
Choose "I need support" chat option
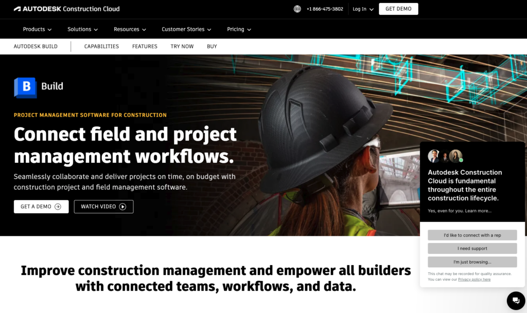(x=472, y=248)
